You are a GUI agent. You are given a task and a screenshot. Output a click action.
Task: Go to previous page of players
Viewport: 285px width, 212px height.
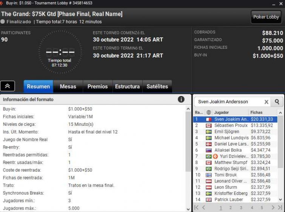pyautogui.click(x=203, y=207)
